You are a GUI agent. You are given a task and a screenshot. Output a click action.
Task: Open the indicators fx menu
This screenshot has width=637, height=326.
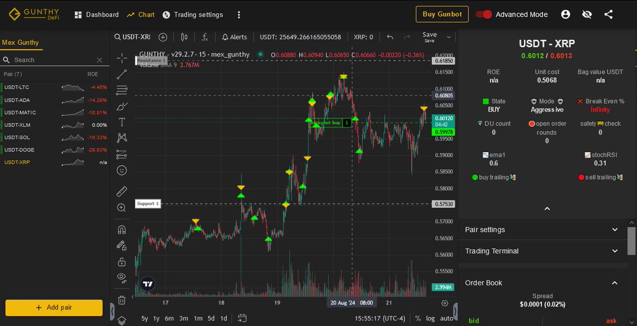pos(205,37)
